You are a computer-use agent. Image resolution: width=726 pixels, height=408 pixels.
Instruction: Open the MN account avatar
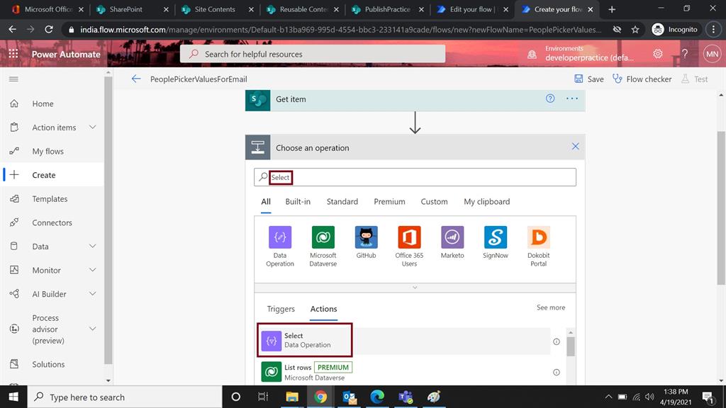coord(712,54)
